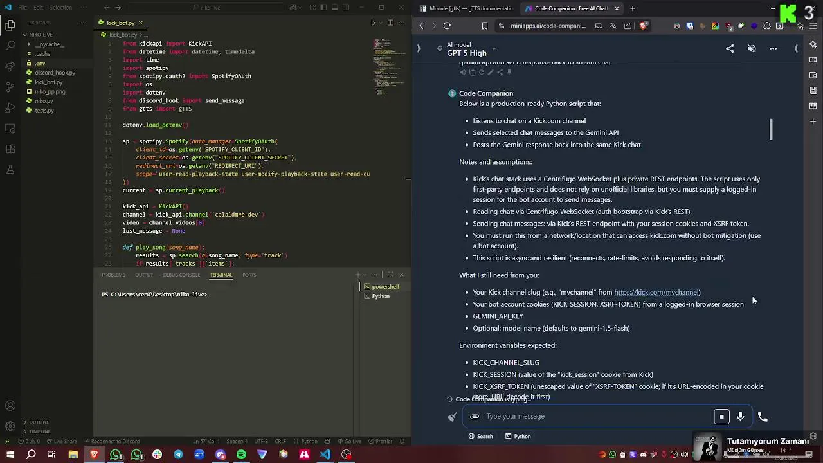Clear chat with the broom icon
Screen dimensions: 823x463
click(453, 417)
